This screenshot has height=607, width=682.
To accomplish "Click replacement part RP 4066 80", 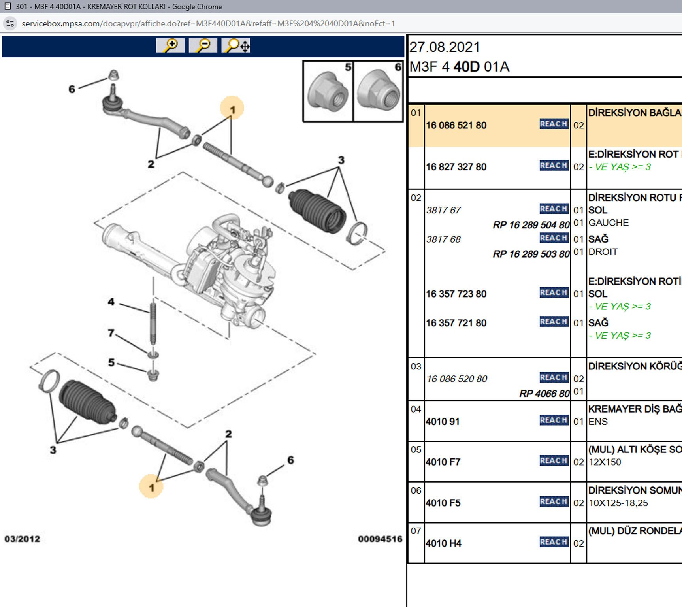I will (x=544, y=394).
